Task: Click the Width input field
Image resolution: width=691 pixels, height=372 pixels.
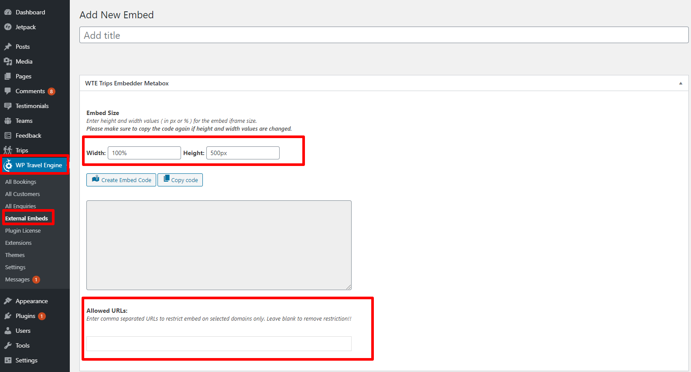Action: pos(144,153)
